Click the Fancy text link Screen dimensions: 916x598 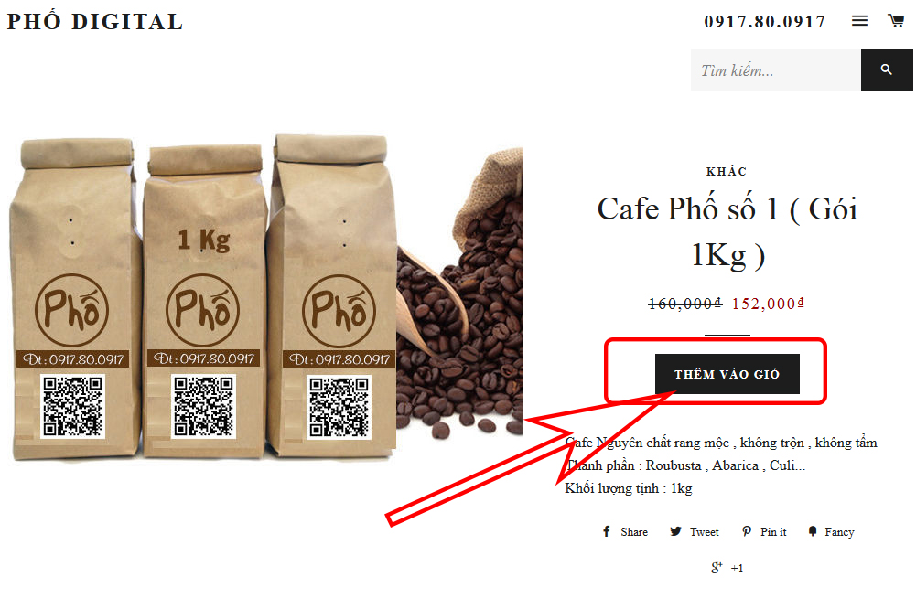(839, 532)
